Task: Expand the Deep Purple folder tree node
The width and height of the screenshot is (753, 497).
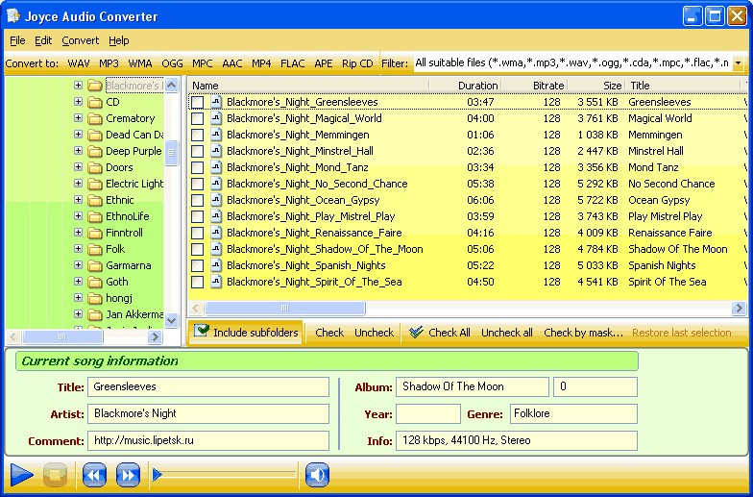Action: click(x=78, y=150)
